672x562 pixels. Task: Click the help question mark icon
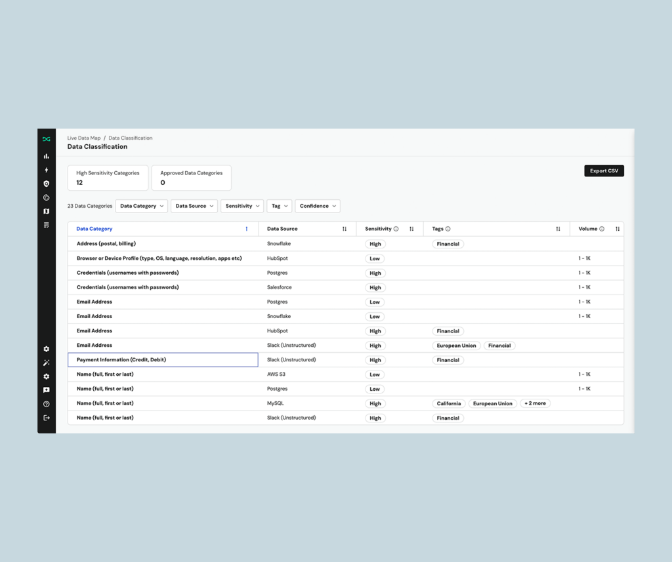(46, 404)
